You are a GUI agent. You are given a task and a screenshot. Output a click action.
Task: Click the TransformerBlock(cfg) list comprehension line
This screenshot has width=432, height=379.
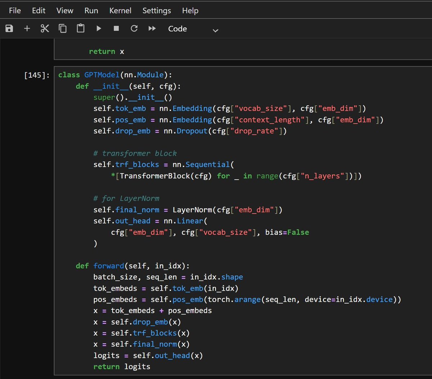[x=236, y=176]
